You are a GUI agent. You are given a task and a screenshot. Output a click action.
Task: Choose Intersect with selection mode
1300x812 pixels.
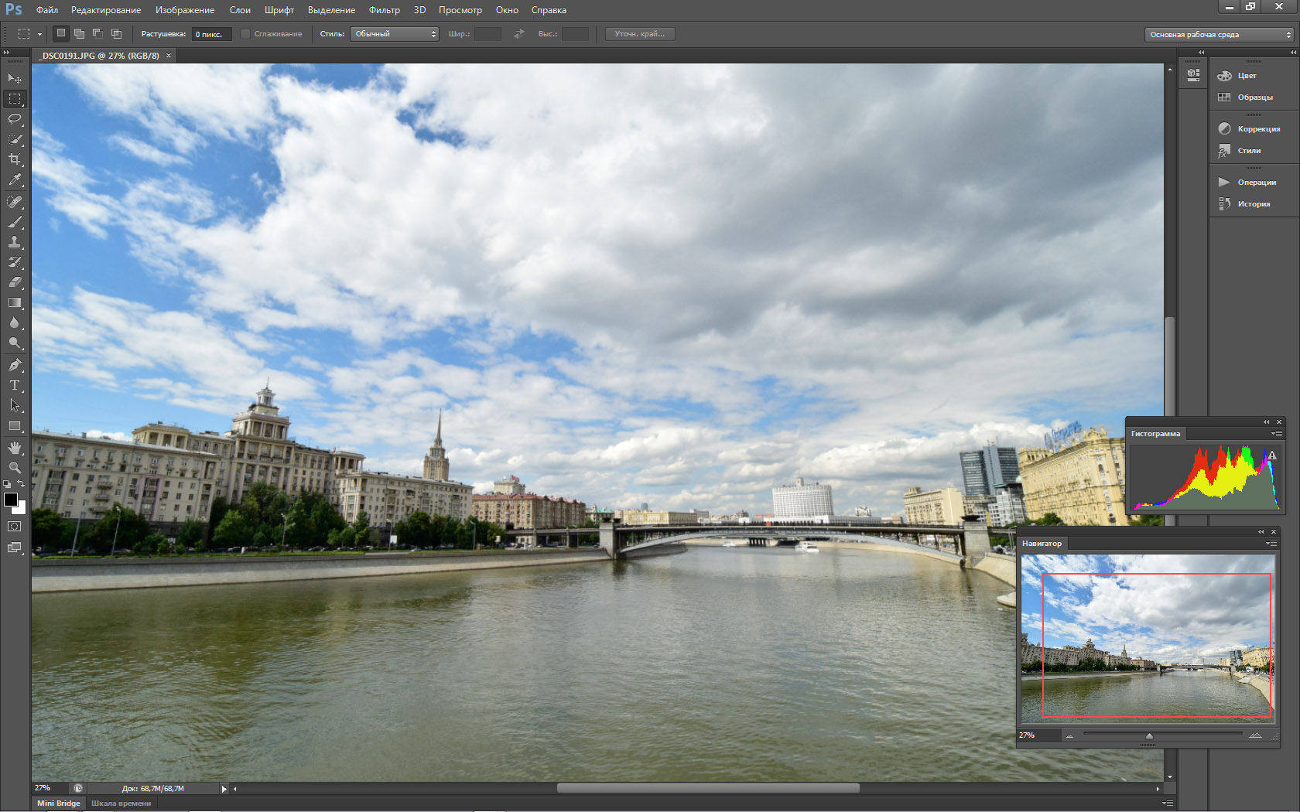(116, 33)
